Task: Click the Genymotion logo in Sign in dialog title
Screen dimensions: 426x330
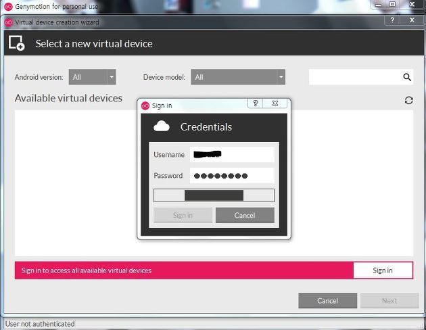Action: pos(145,105)
